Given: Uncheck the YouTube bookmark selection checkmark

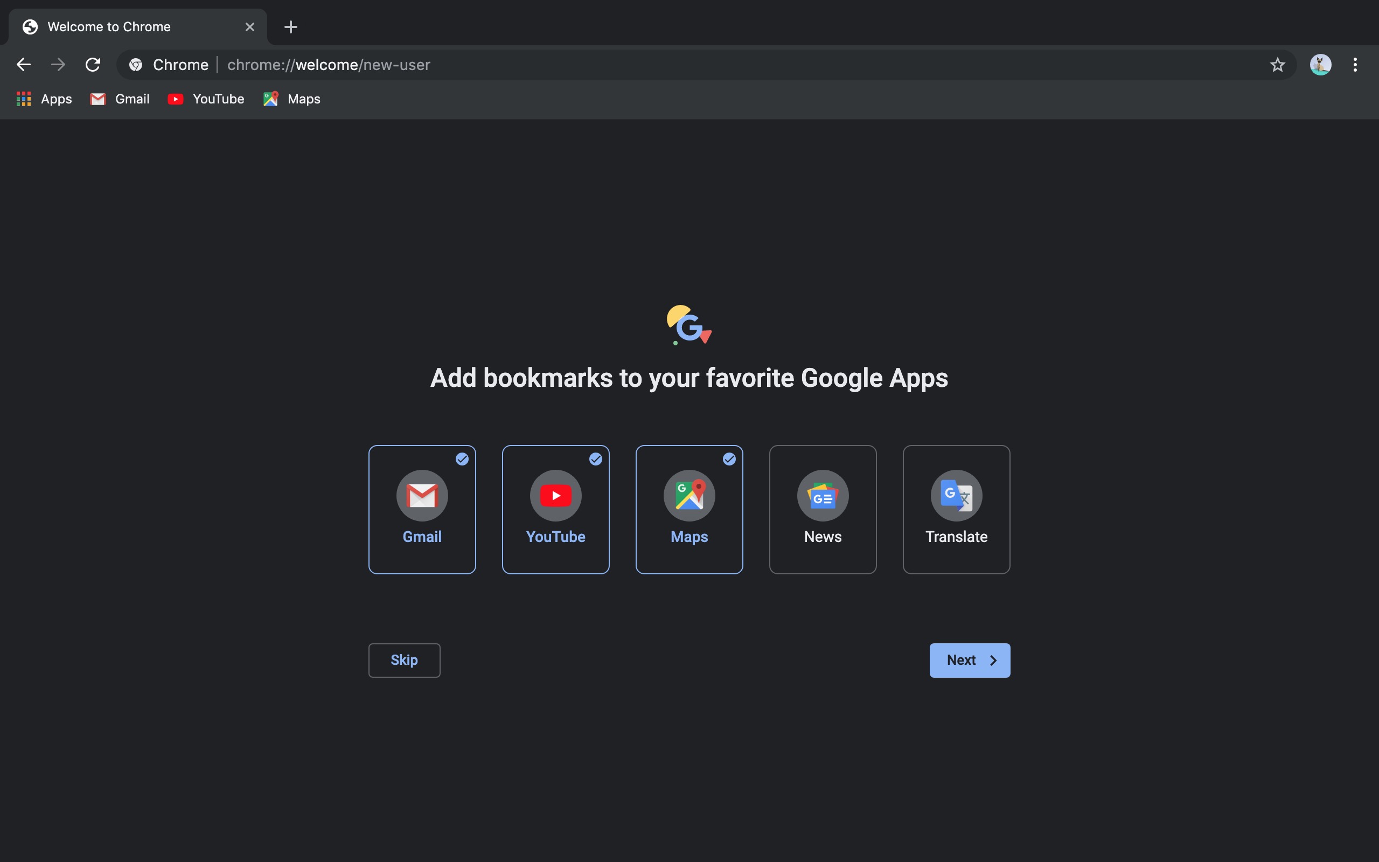Looking at the screenshot, I should (x=596, y=459).
